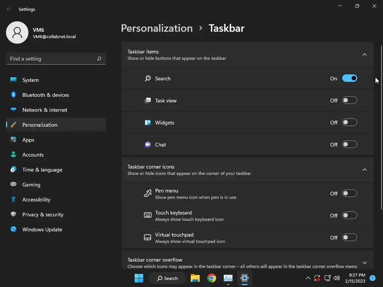Click the Touch keyboard row icon

pyautogui.click(x=147, y=215)
